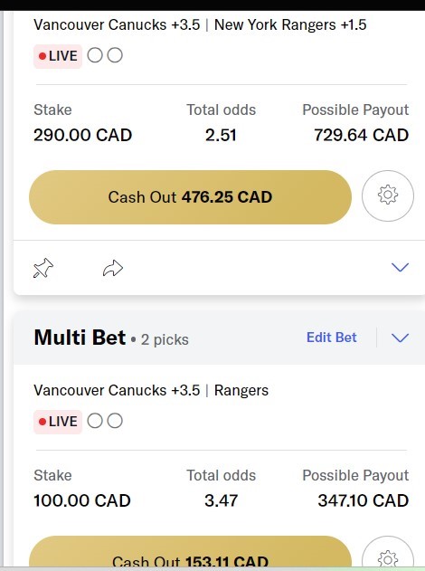The height and width of the screenshot is (571, 425).
Task: Click the share arrow icon
Action: (113, 269)
